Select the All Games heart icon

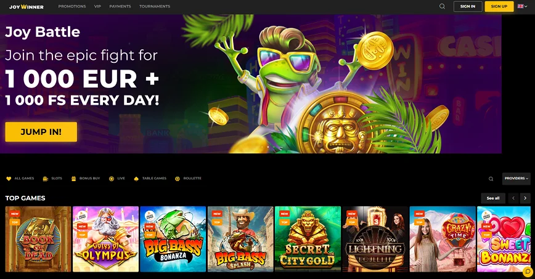pyautogui.click(x=9, y=179)
